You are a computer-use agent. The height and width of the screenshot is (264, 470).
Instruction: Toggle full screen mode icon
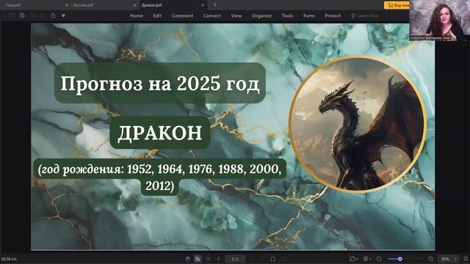point(466,259)
